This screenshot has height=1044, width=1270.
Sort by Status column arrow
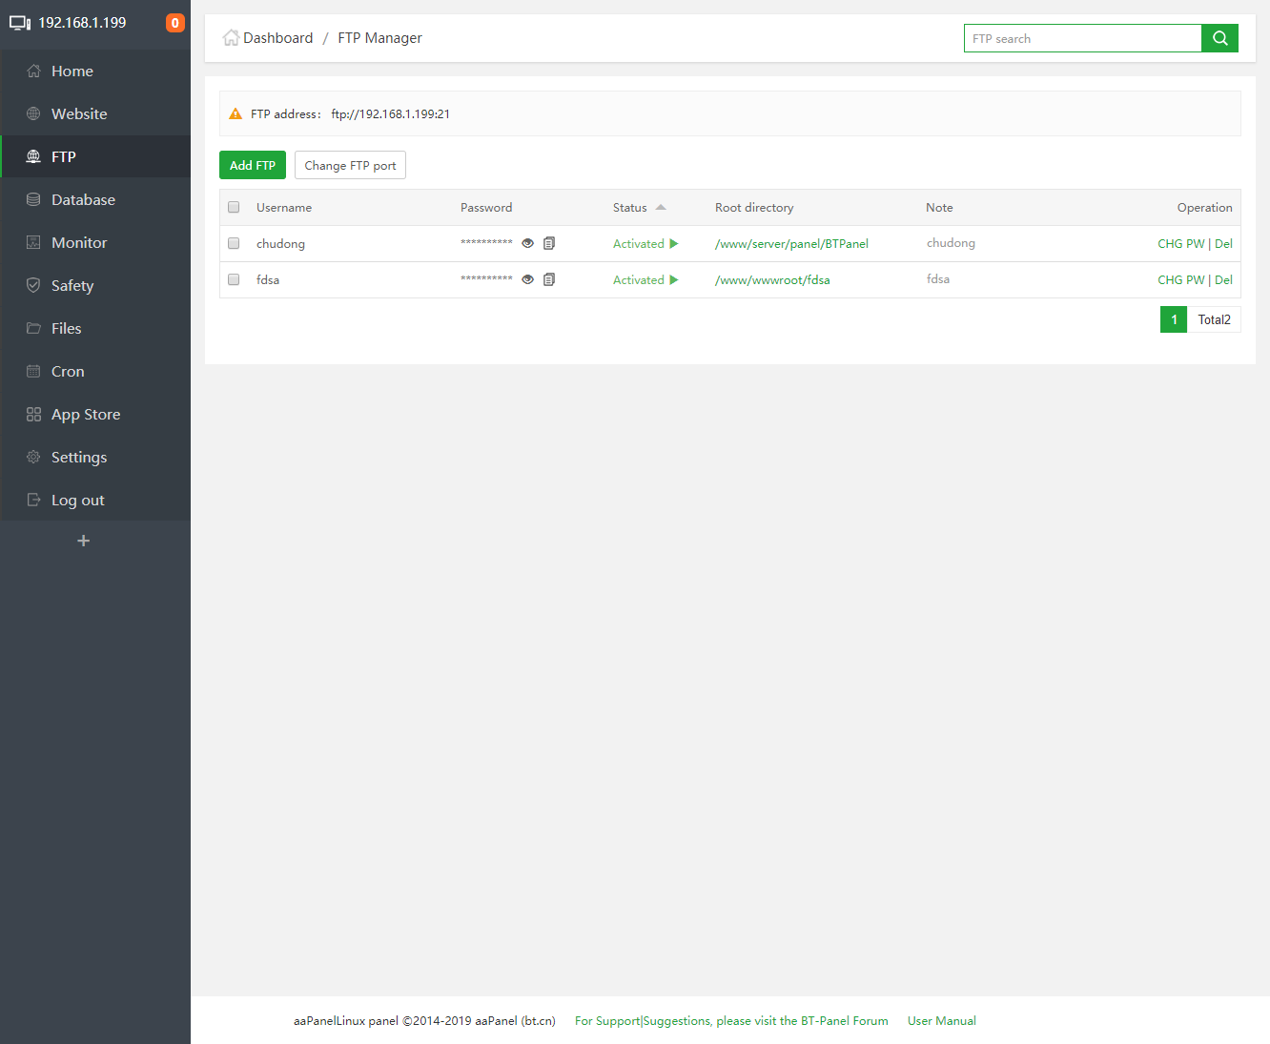(661, 207)
